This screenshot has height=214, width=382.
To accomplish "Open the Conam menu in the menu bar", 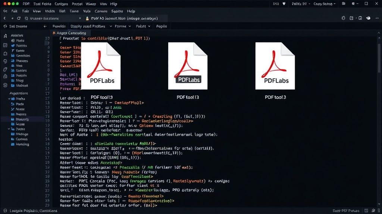I will (101, 11).
